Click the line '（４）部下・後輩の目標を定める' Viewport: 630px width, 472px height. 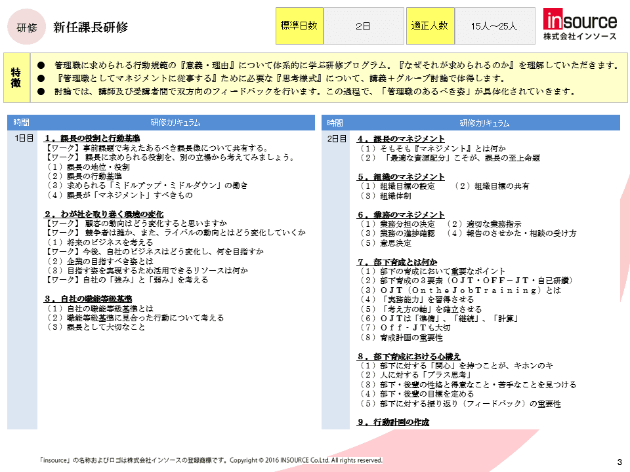416,394
